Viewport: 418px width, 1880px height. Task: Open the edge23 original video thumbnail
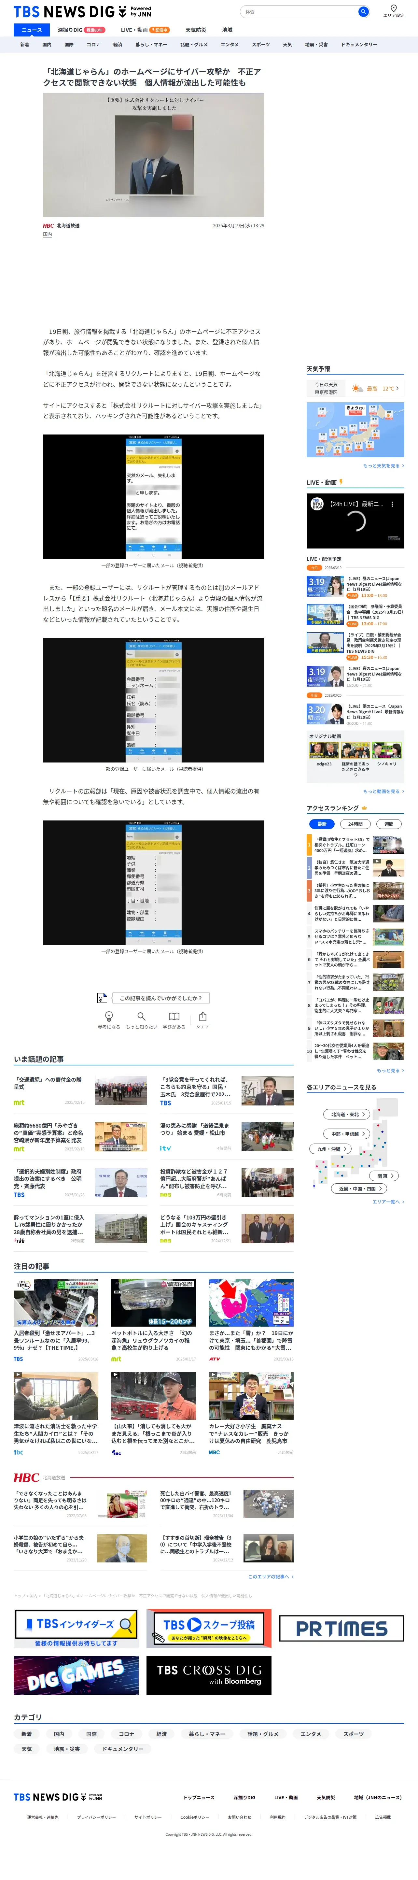tap(324, 749)
